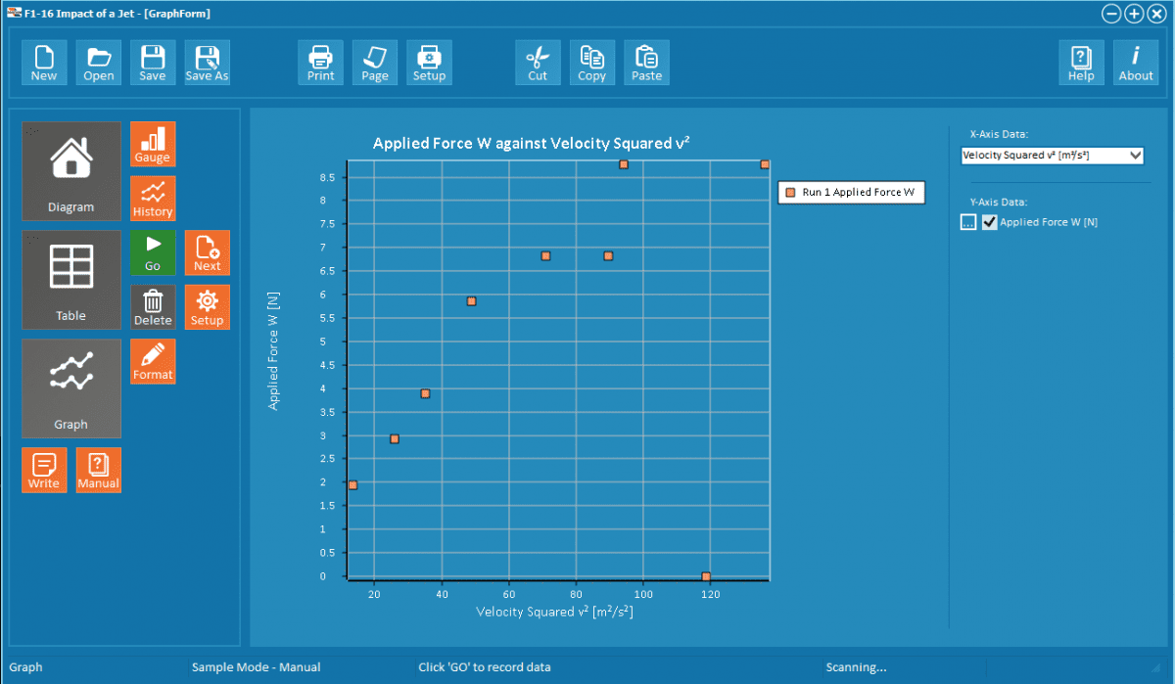Open the graph Format options
This screenshot has height=684, width=1175.
(x=153, y=361)
